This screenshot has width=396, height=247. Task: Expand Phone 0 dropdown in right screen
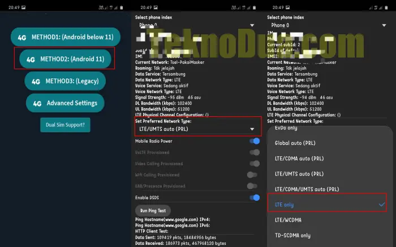pos(384,25)
